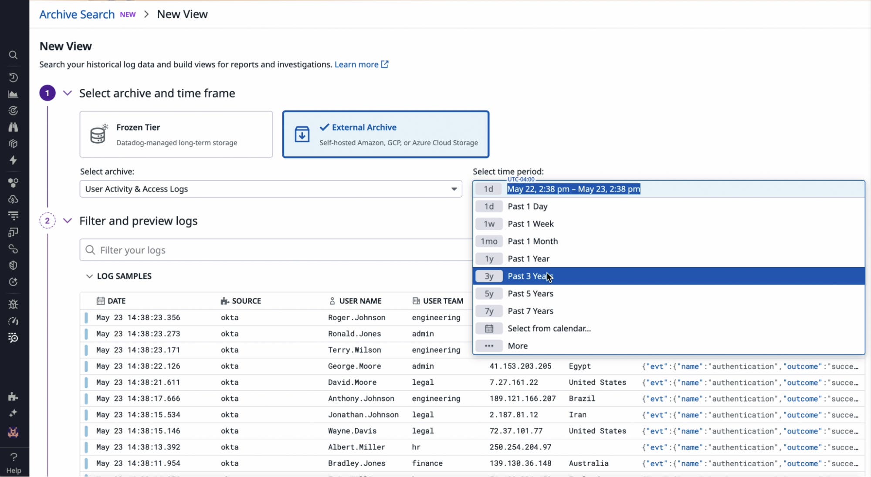Choose Past 5 Years time period
Viewport: 871px width, 477px height.
point(531,293)
